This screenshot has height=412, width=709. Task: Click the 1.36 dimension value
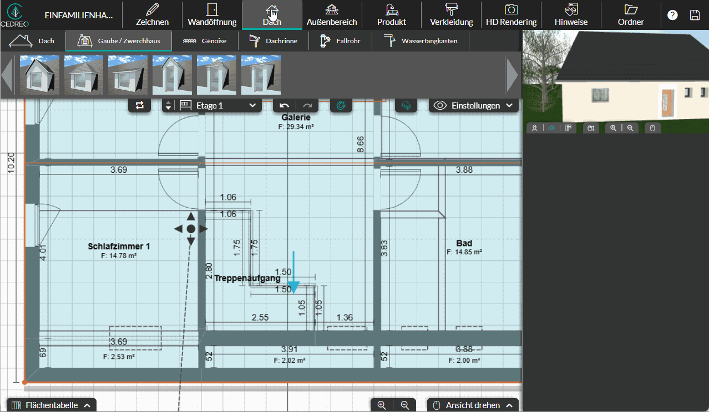345,317
